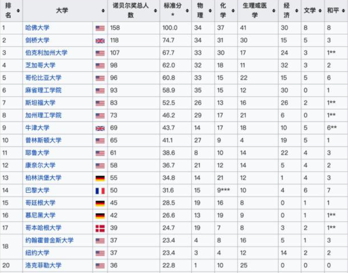
Task: Click the US flag beside 纽约大学
Action: pos(100,253)
